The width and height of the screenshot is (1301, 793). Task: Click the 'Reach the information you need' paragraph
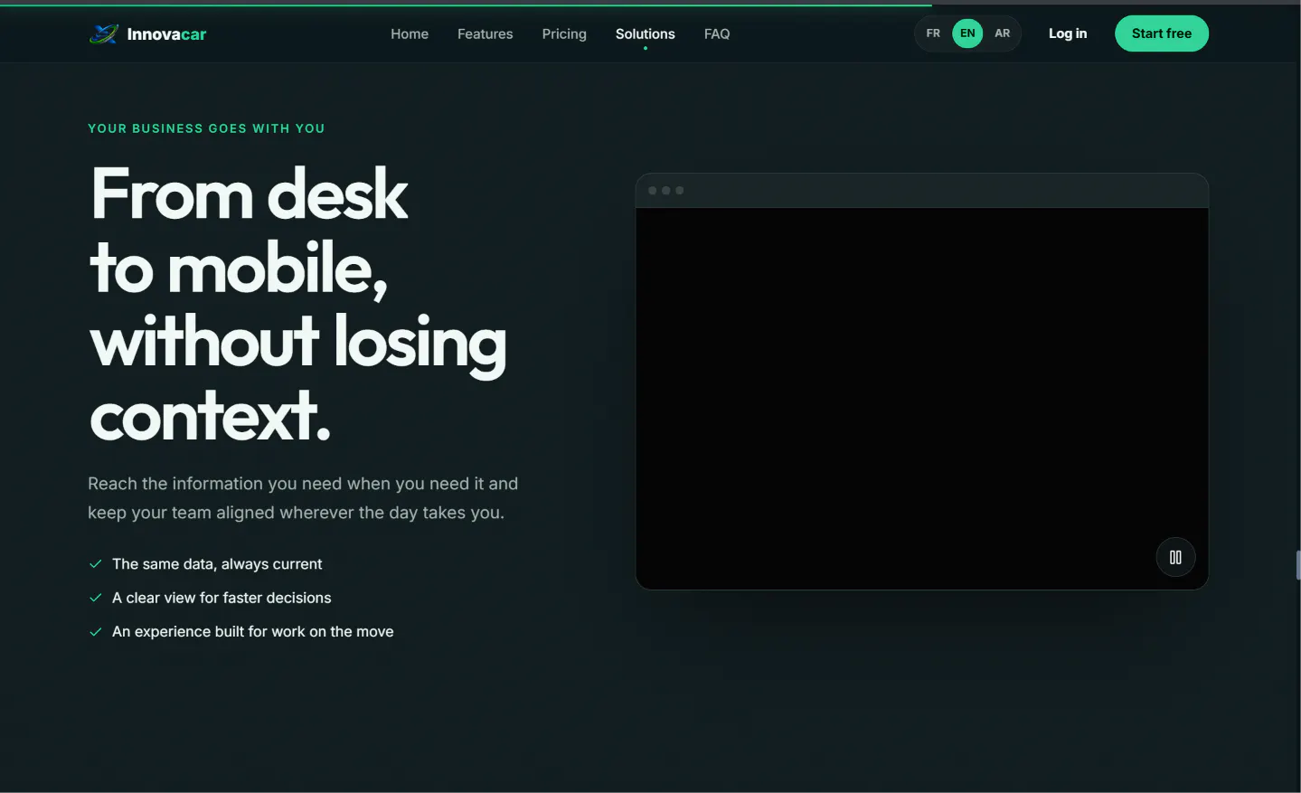pos(303,498)
